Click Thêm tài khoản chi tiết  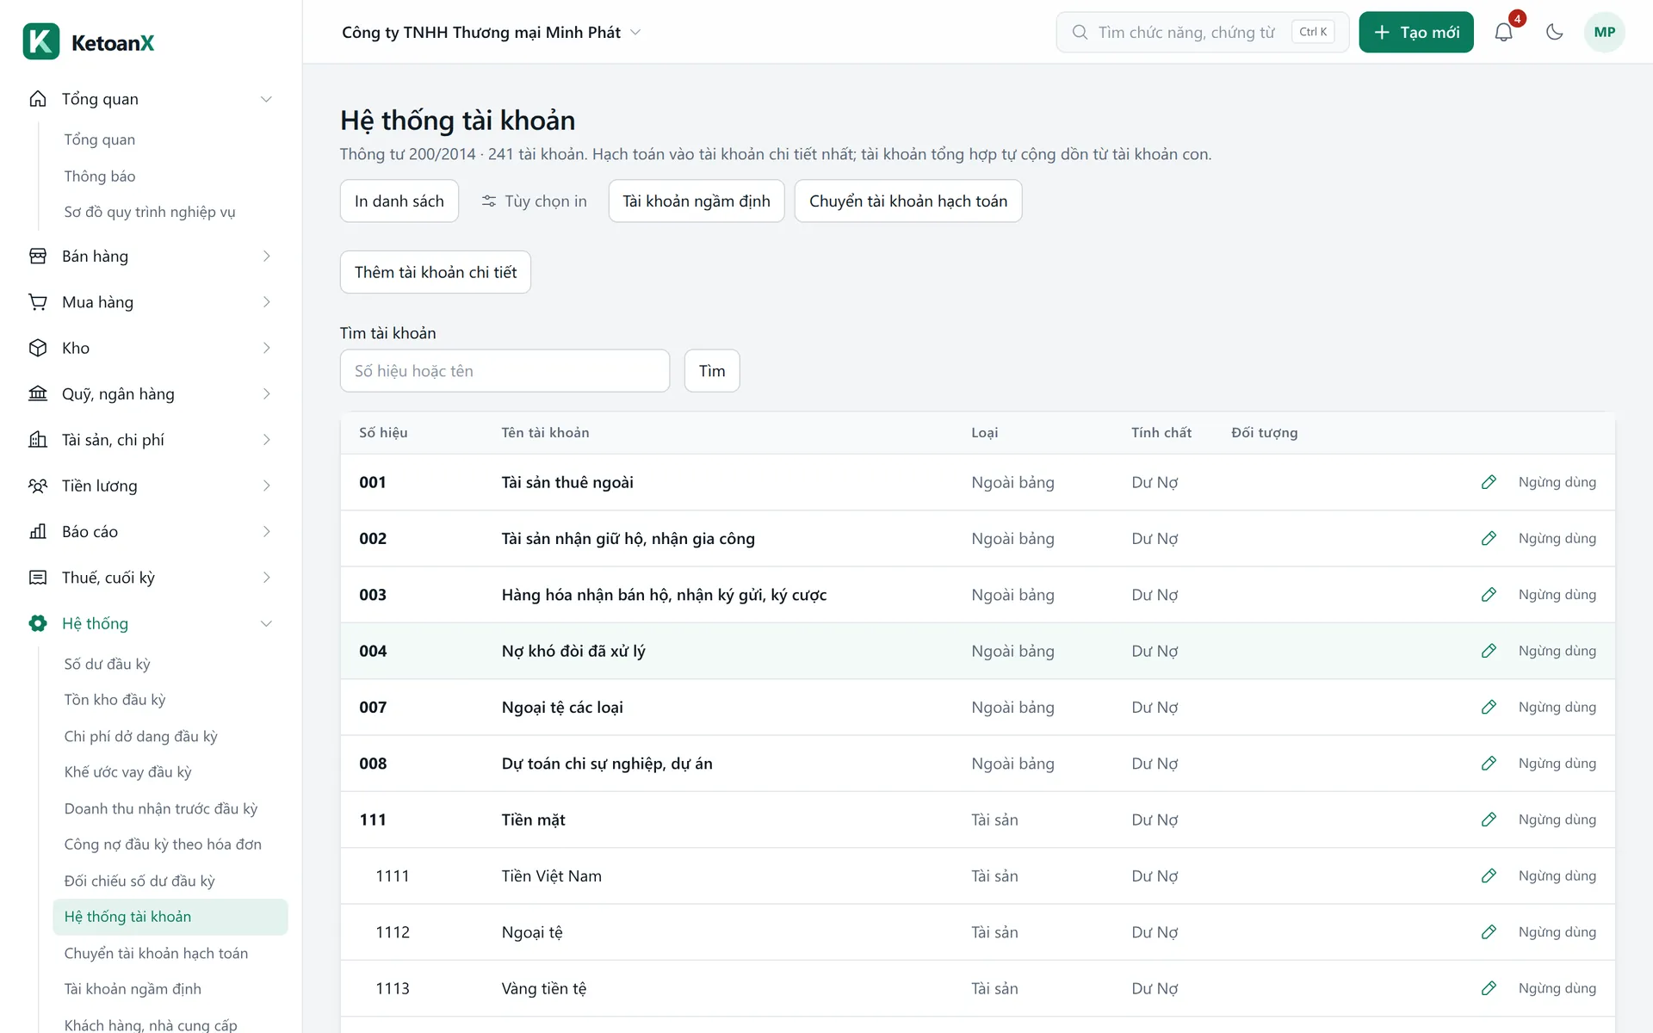436,272
